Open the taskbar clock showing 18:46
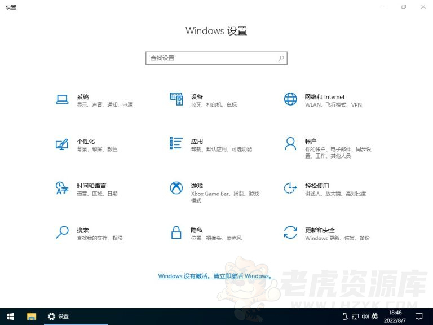Image resolution: width=433 pixels, height=325 pixels. (x=395, y=317)
